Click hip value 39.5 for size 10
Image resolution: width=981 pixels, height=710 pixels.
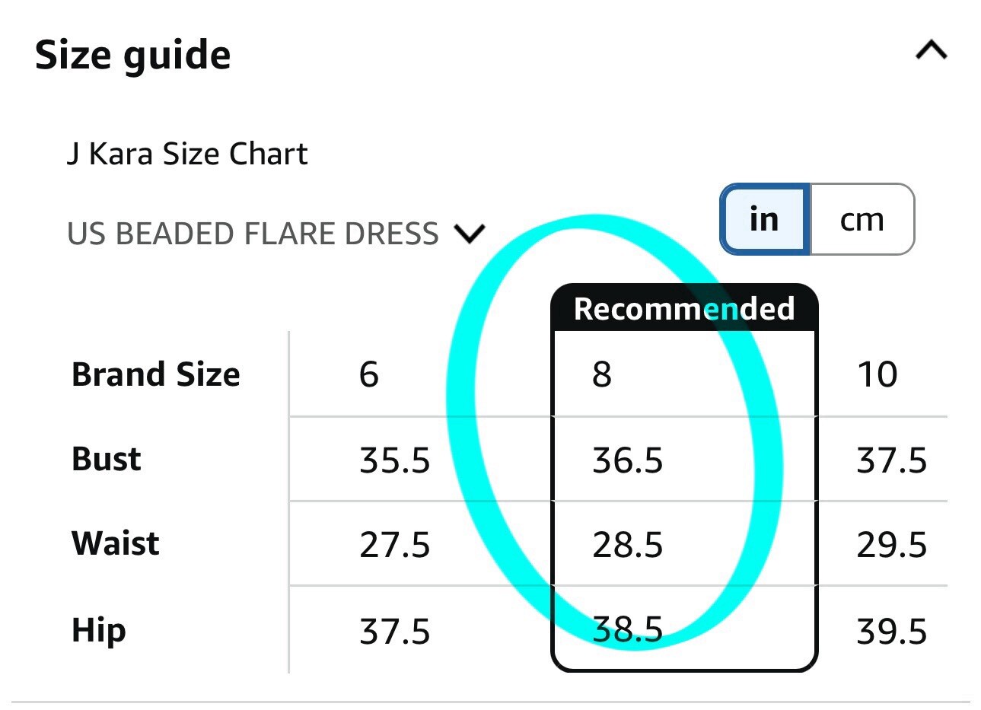(x=891, y=632)
